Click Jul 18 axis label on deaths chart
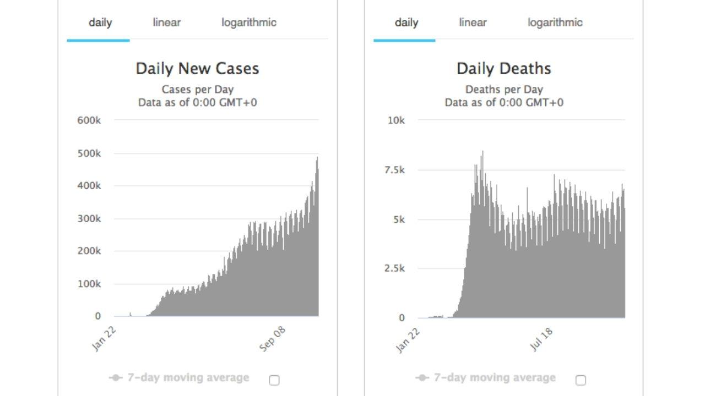This screenshot has height=396, width=705. (x=542, y=339)
